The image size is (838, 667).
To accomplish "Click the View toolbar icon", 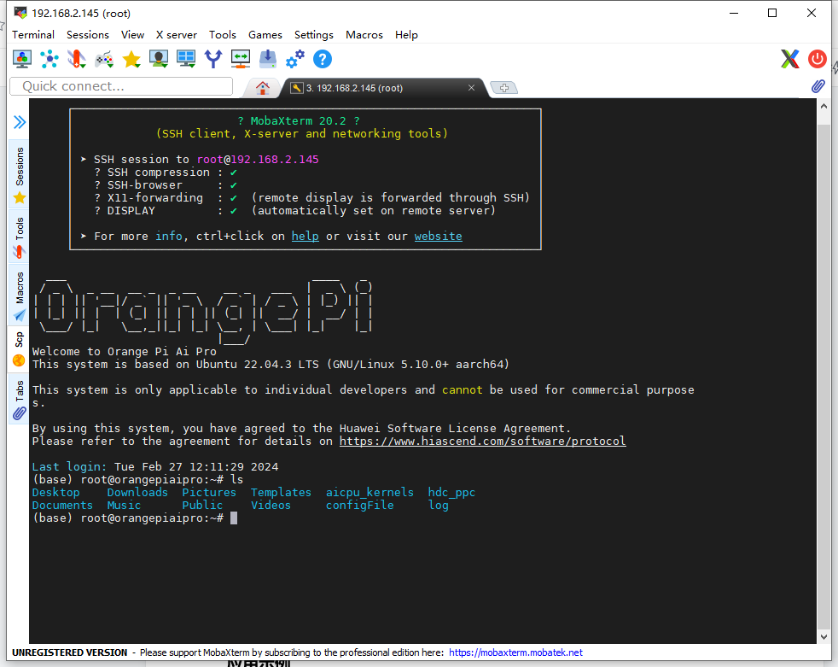I will click(159, 59).
